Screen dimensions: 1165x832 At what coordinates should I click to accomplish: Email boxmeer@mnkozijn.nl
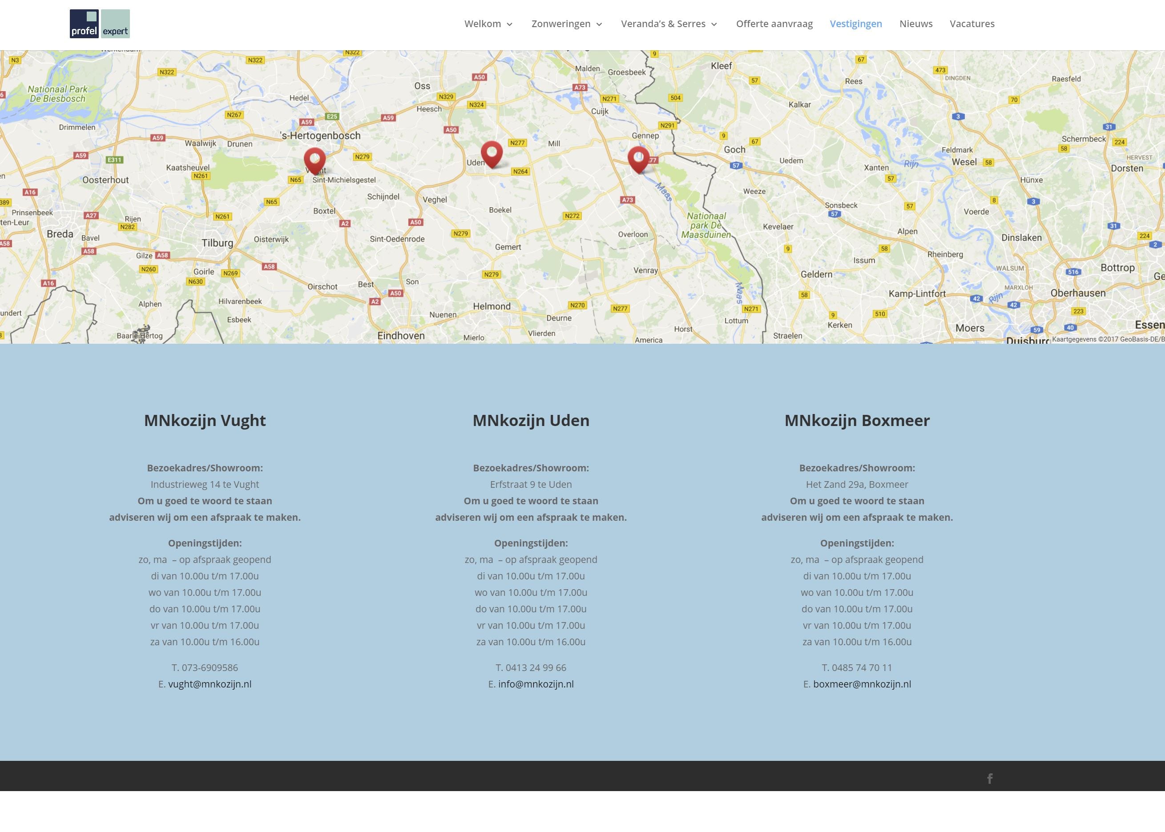[x=862, y=684]
